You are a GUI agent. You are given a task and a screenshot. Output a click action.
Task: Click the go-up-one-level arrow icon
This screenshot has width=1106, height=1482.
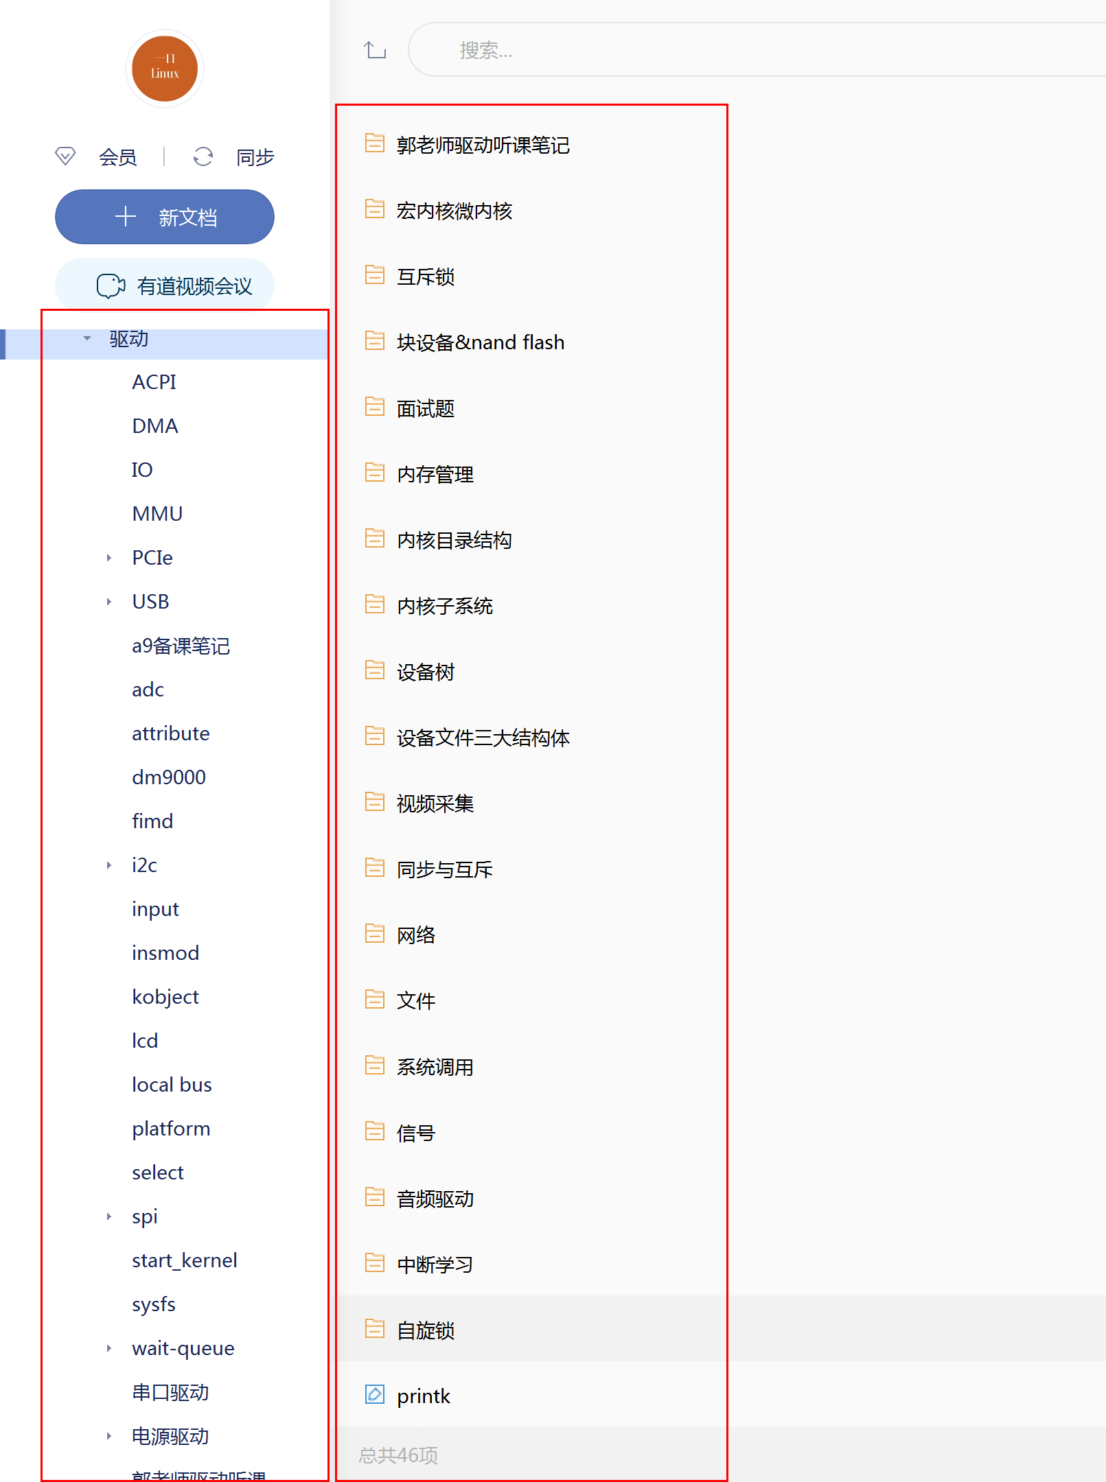pos(375,50)
